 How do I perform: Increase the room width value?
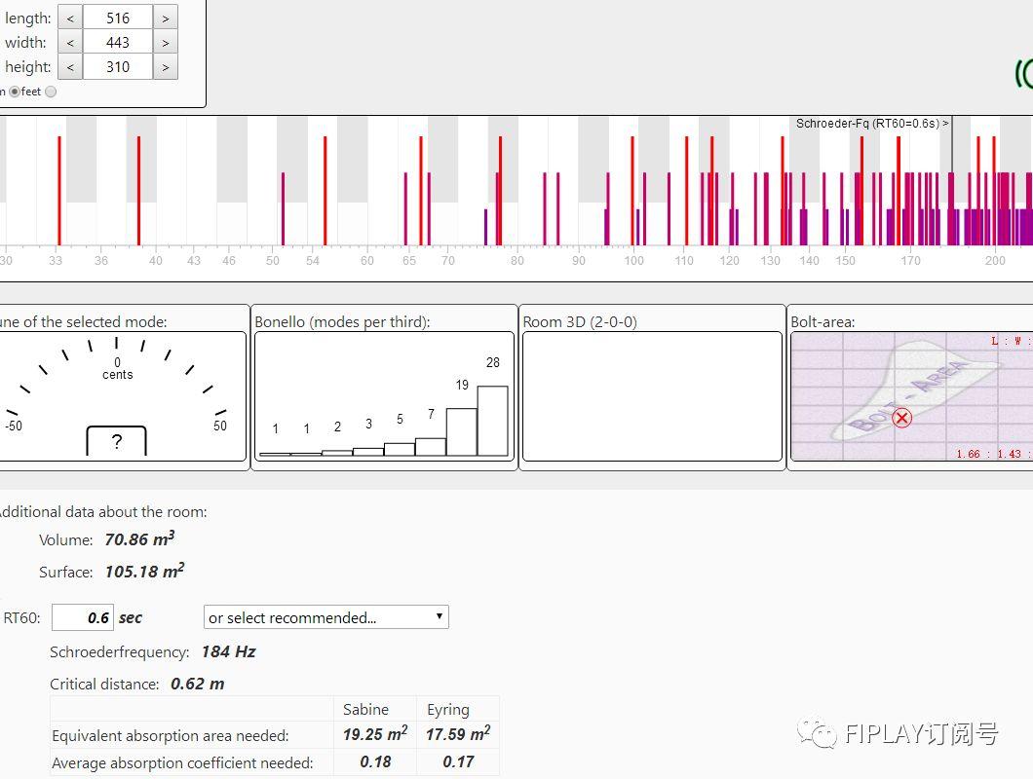166,42
